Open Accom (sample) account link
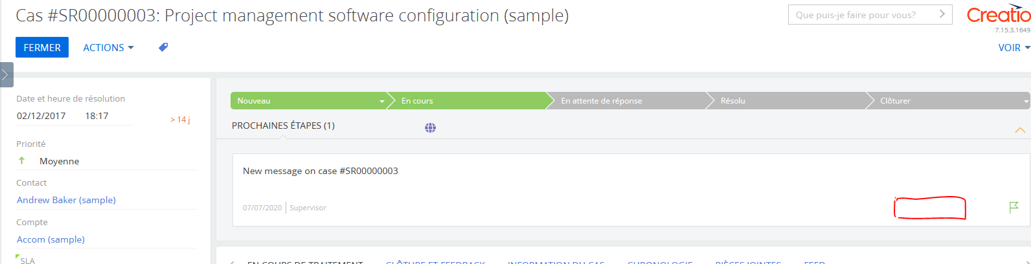 (51, 239)
